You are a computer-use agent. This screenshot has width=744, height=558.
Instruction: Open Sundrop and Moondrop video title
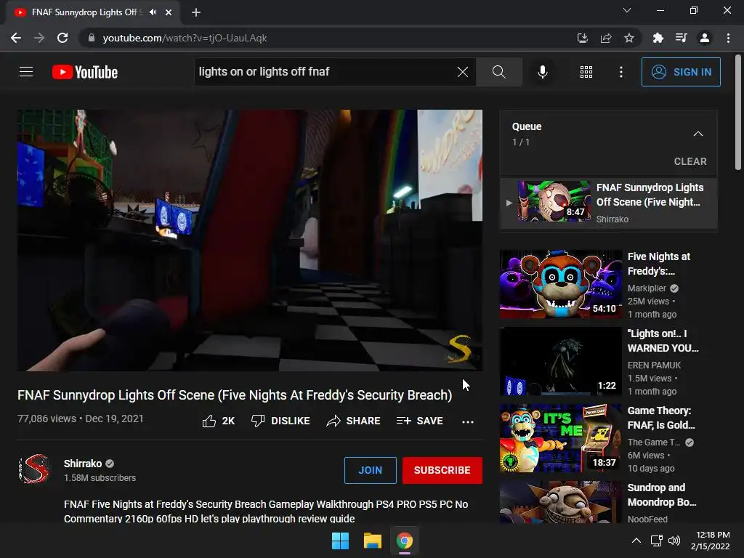coord(661,495)
